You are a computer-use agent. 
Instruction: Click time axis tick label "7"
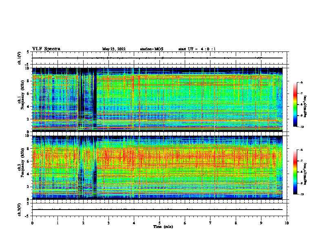[x=210, y=223]
